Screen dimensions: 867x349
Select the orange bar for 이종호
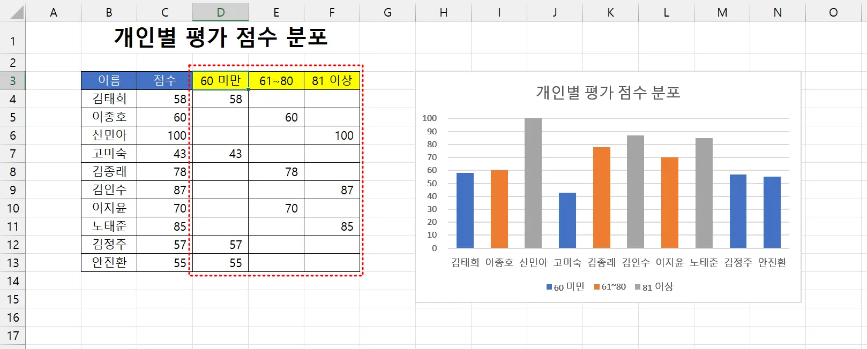[499, 209]
